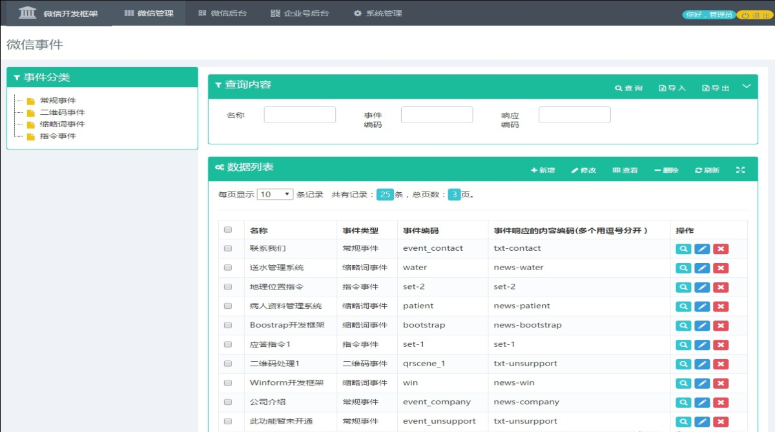Edit icon for 应答指令1 row

[x=702, y=345]
